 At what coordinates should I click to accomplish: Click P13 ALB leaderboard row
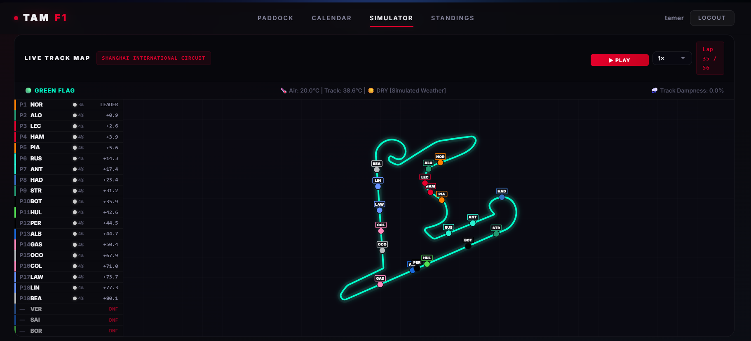69,234
